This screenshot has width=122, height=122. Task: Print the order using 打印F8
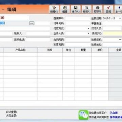98,9
